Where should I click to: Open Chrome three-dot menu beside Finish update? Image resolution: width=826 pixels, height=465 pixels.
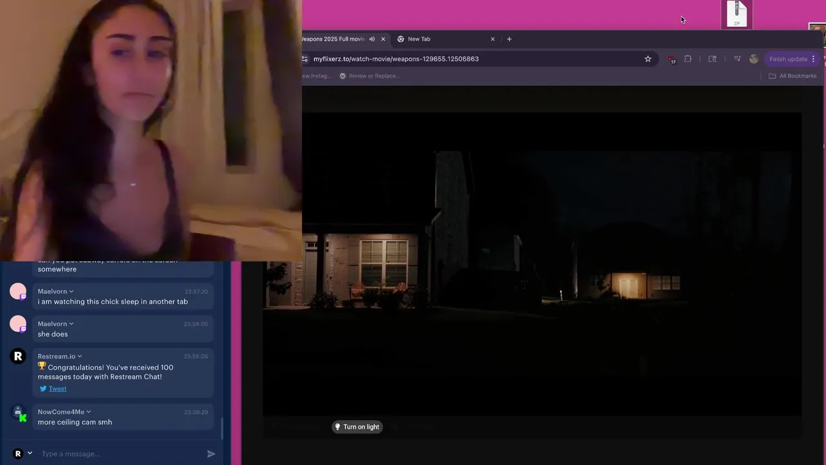pos(813,59)
